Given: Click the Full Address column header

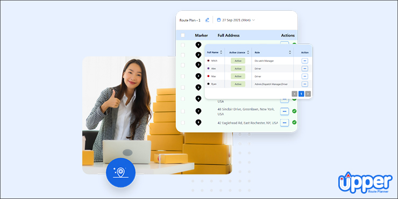Looking at the screenshot, I should pyautogui.click(x=229, y=35).
